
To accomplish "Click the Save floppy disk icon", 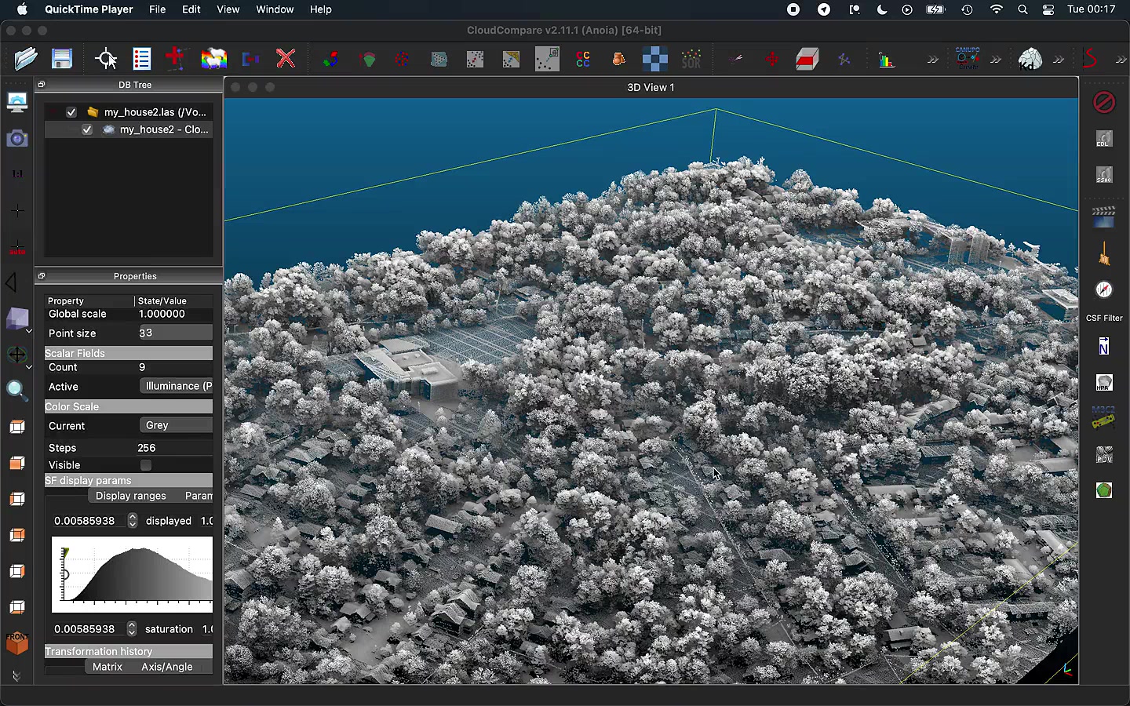I will (x=62, y=59).
